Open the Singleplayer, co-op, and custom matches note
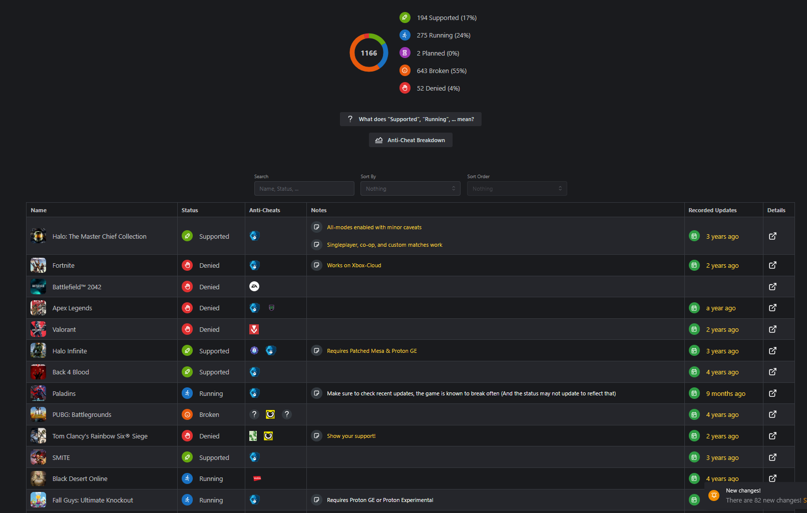807x513 pixels. coord(384,245)
